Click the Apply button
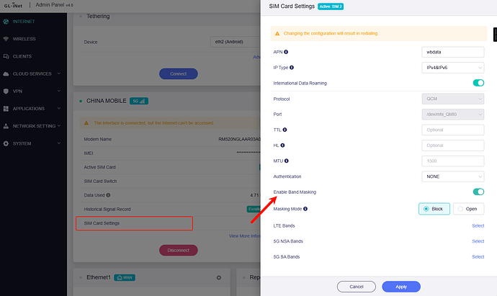Screen dimensions: 497x296 click(400, 286)
